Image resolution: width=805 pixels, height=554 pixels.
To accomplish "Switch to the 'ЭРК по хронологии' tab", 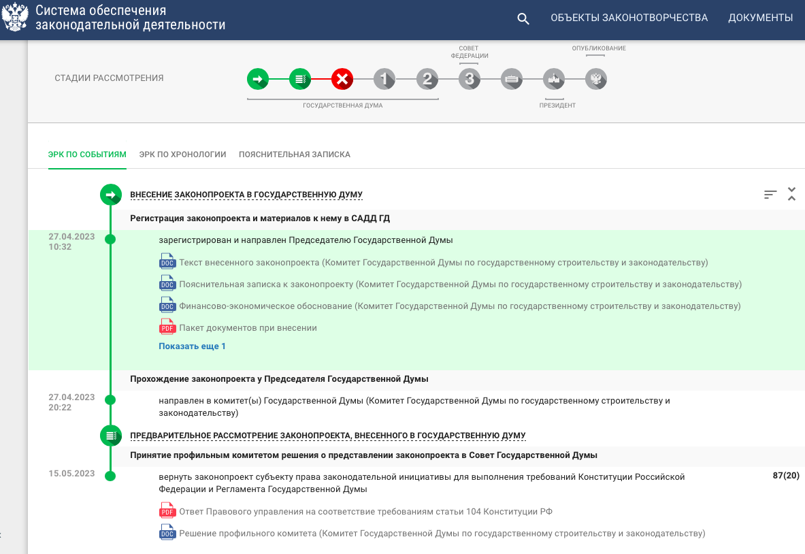I will click(x=182, y=154).
